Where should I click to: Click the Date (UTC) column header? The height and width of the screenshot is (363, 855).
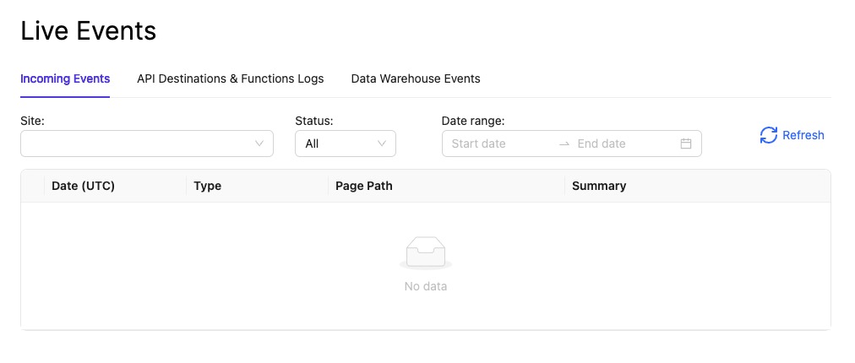(x=83, y=186)
